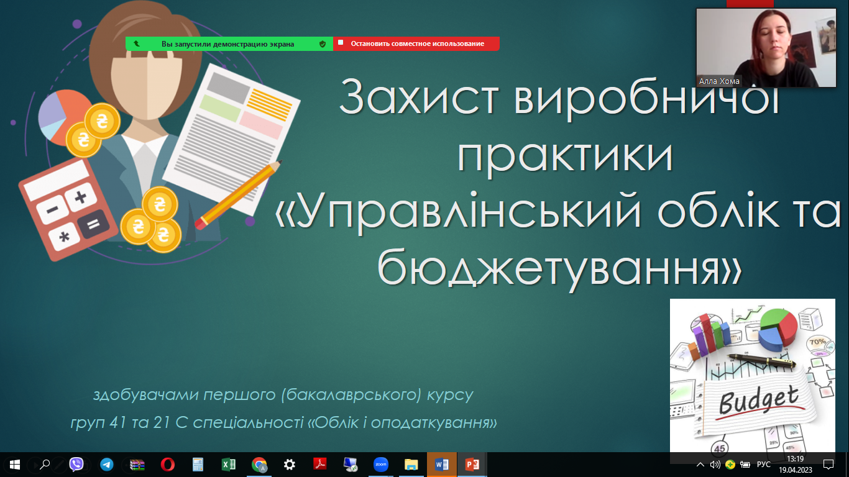
Task: Open the Windows Start menu
Action: [14, 464]
